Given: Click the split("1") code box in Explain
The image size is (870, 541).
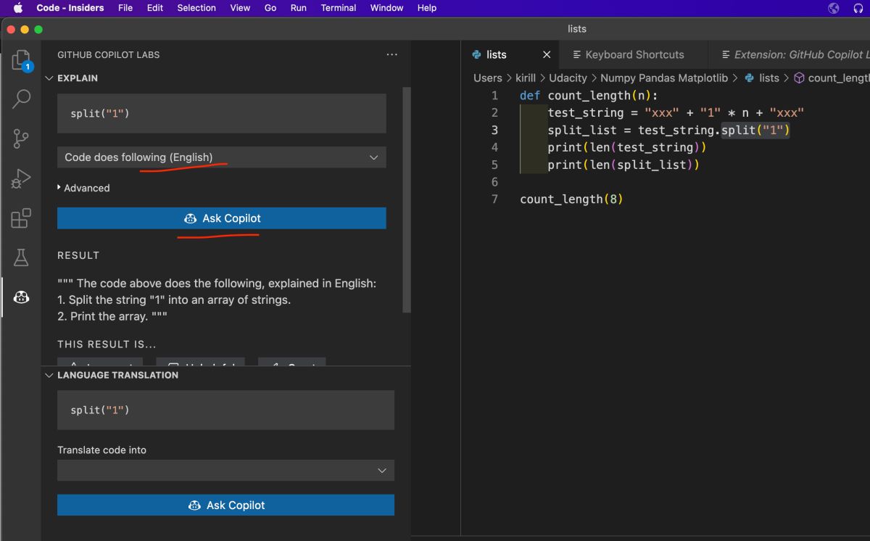Looking at the screenshot, I should point(222,113).
